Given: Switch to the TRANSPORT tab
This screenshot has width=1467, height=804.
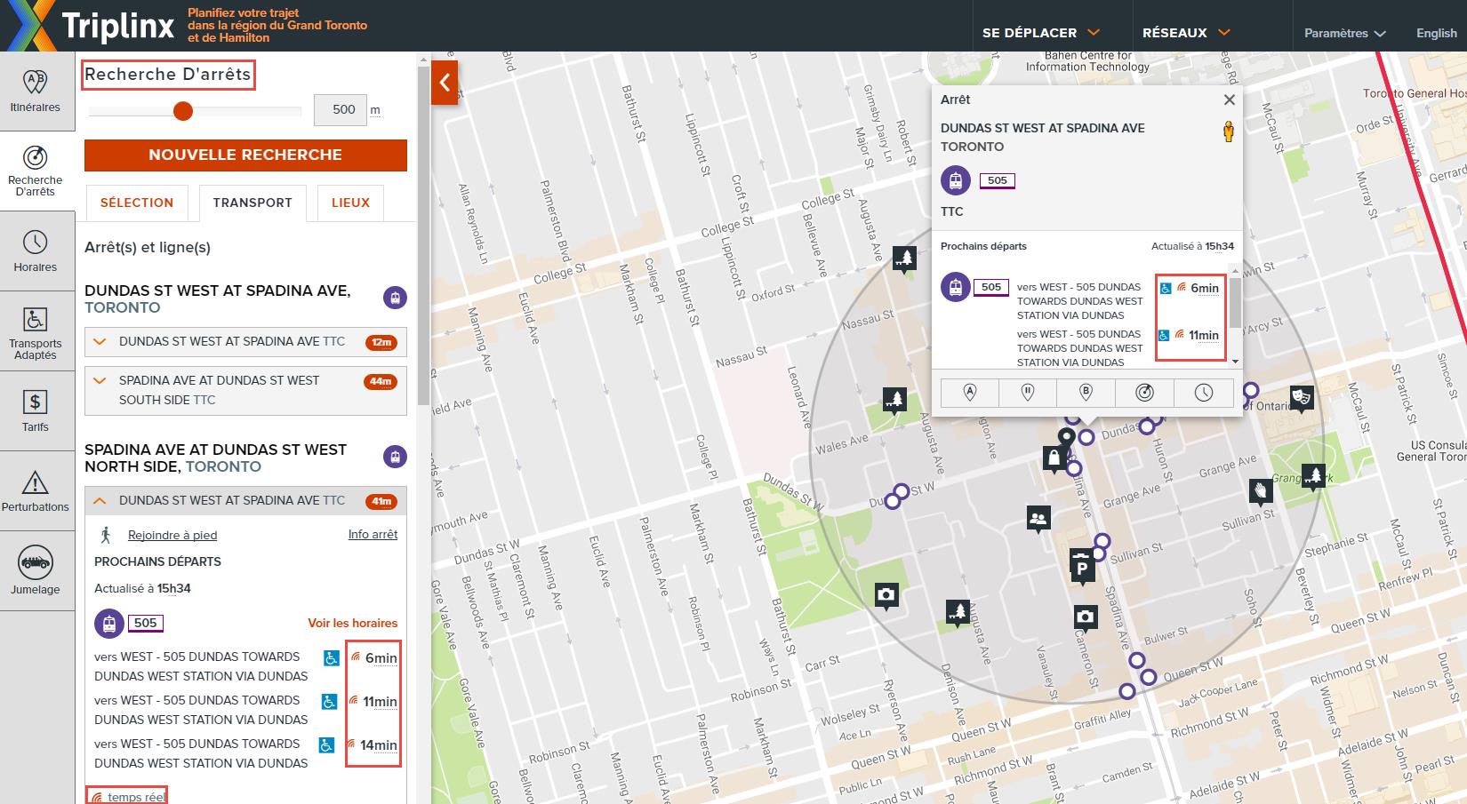Looking at the screenshot, I should [x=253, y=203].
